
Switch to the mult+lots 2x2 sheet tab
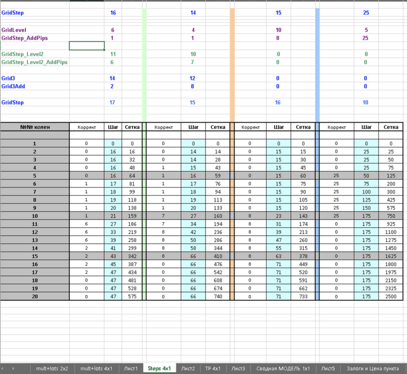[x=52, y=369]
